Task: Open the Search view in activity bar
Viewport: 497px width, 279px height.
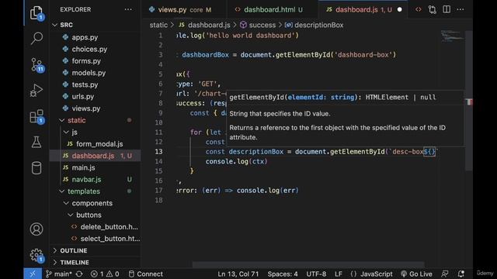Action: (x=36, y=38)
